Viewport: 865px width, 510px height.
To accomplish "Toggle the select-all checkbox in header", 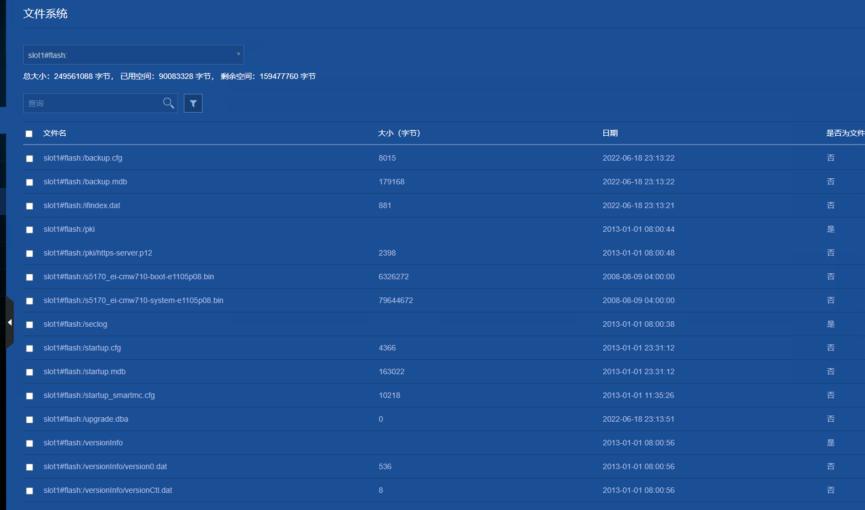I will click(29, 134).
